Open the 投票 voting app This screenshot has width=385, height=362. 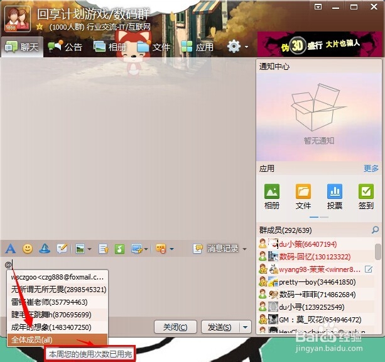(x=335, y=196)
